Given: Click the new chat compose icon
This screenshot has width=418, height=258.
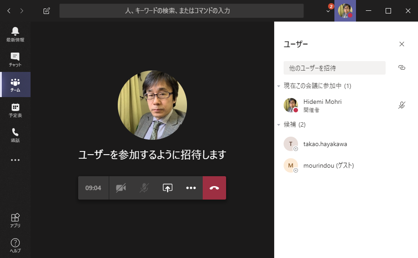Looking at the screenshot, I should [x=47, y=11].
